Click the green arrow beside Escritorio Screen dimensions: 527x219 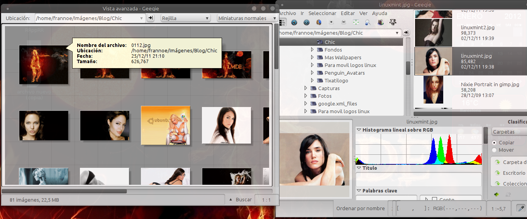497,173
